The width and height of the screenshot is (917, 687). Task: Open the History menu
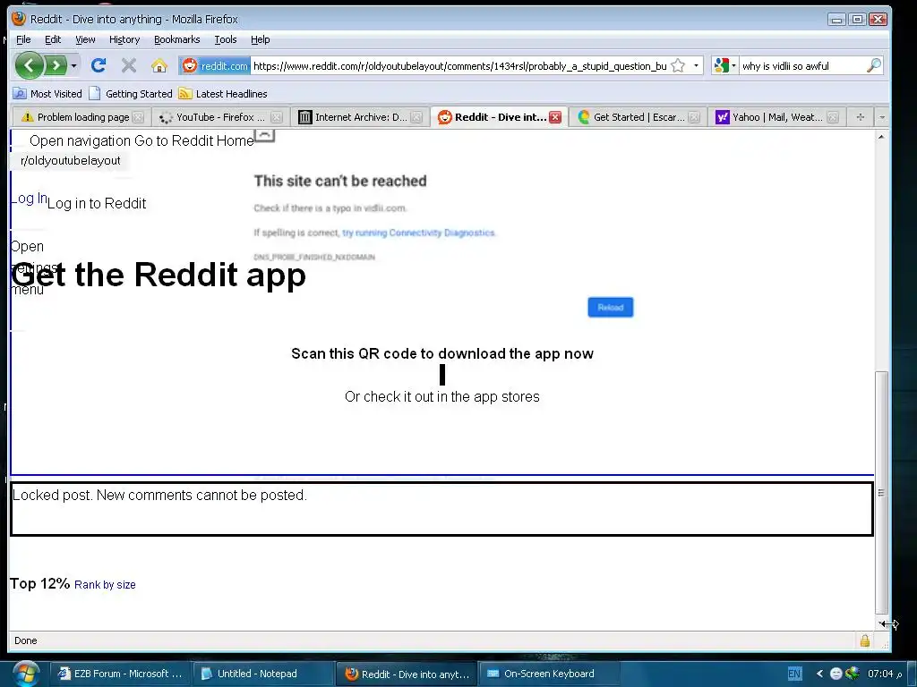click(x=124, y=39)
